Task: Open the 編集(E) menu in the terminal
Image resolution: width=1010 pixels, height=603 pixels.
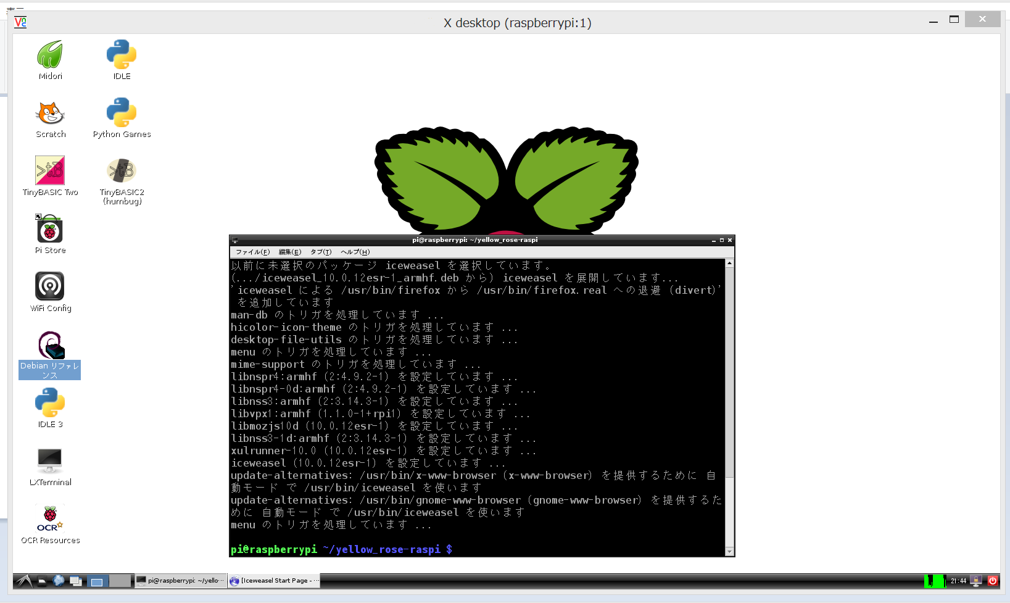Action: 290,252
